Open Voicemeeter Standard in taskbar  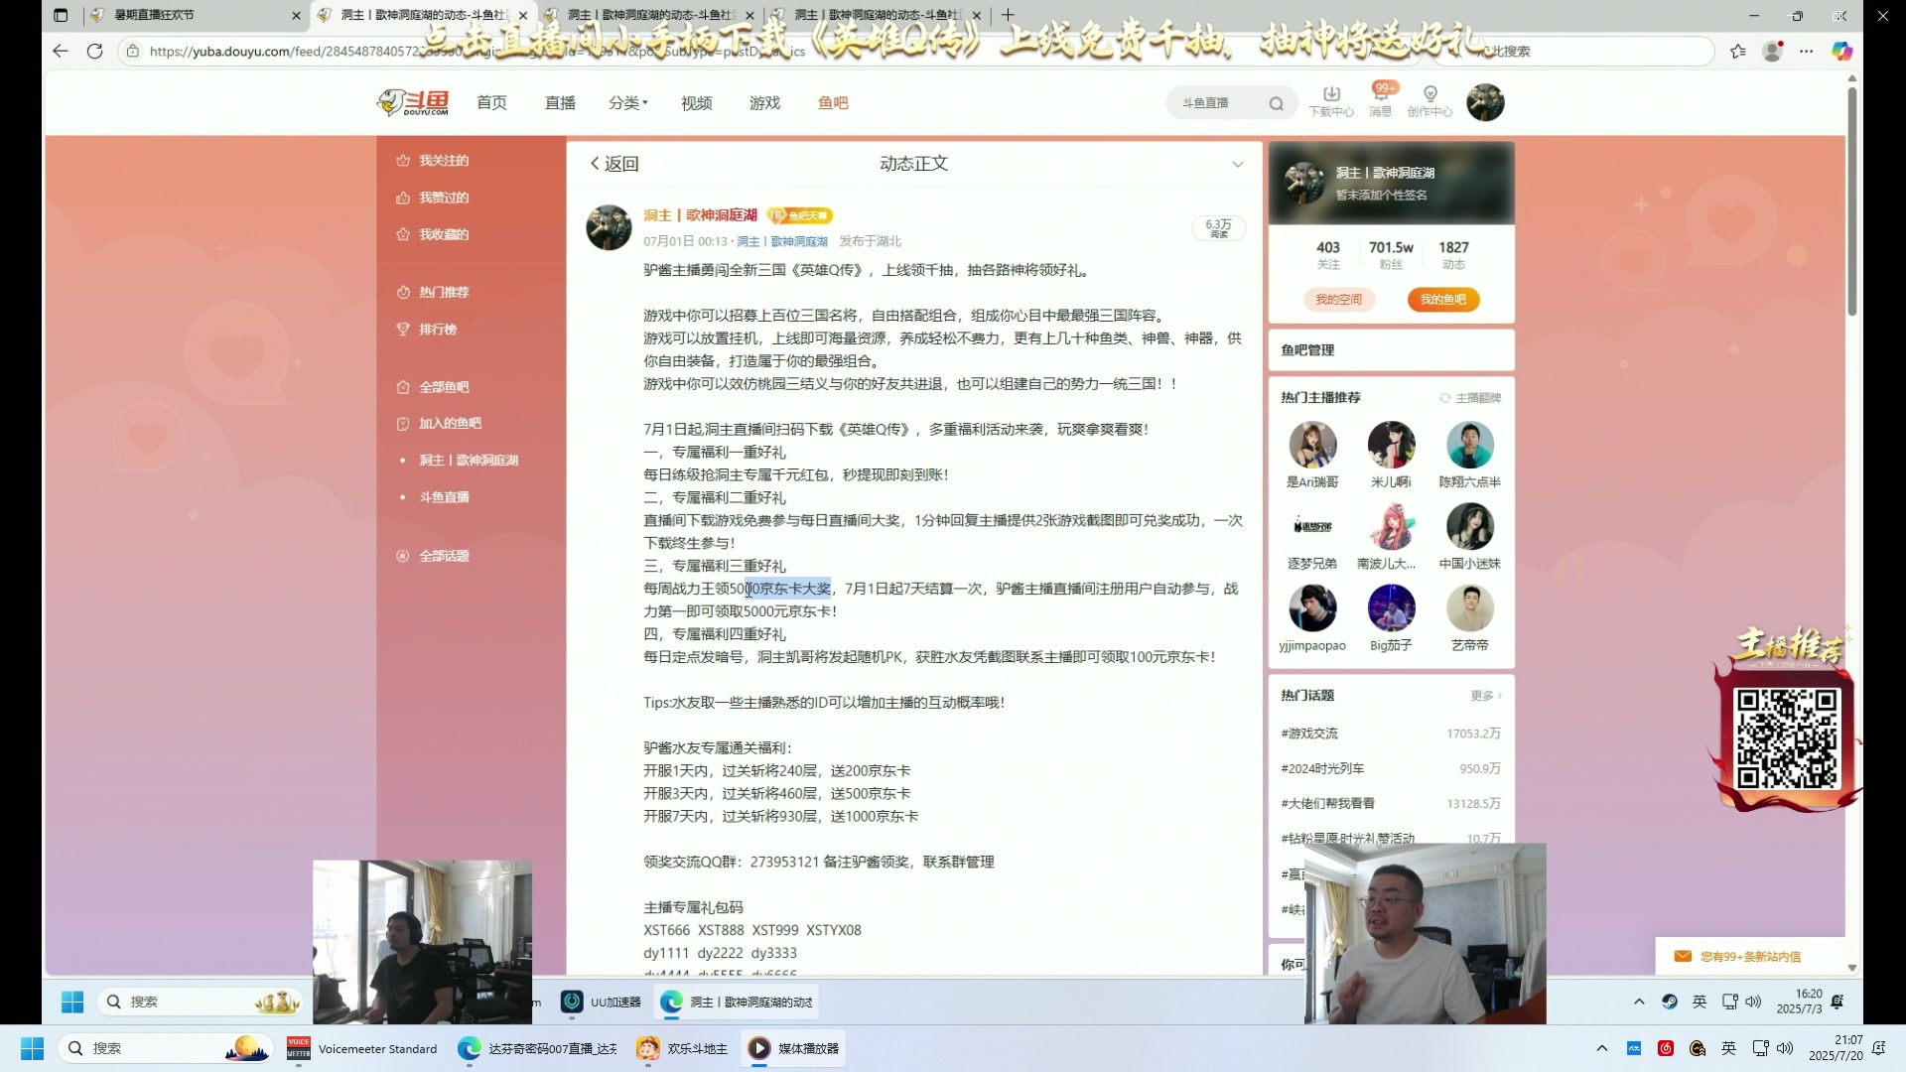(x=362, y=1048)
